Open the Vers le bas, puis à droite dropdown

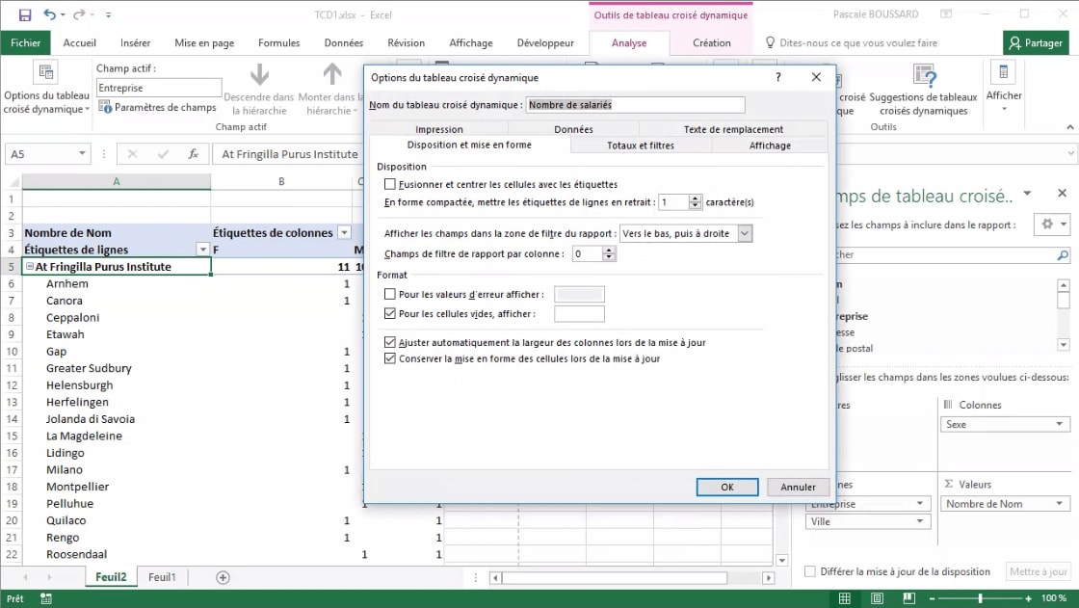745,233
